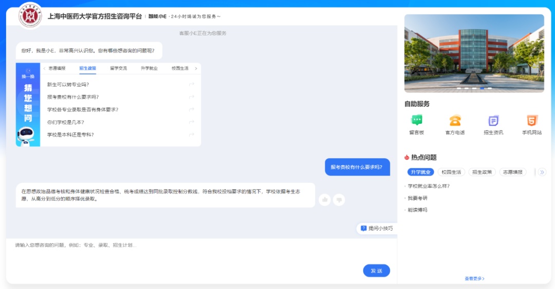555x289 pixels.
Task: Click the 留言板 message board icon
Action: click(417, 121)
